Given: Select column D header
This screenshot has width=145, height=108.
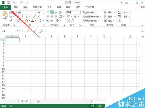Looking at the screenshot, I should coord(52,37).
